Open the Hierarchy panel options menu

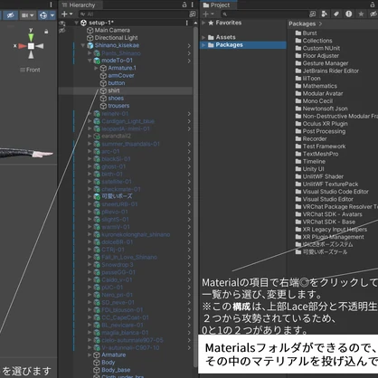coord(193,5)
